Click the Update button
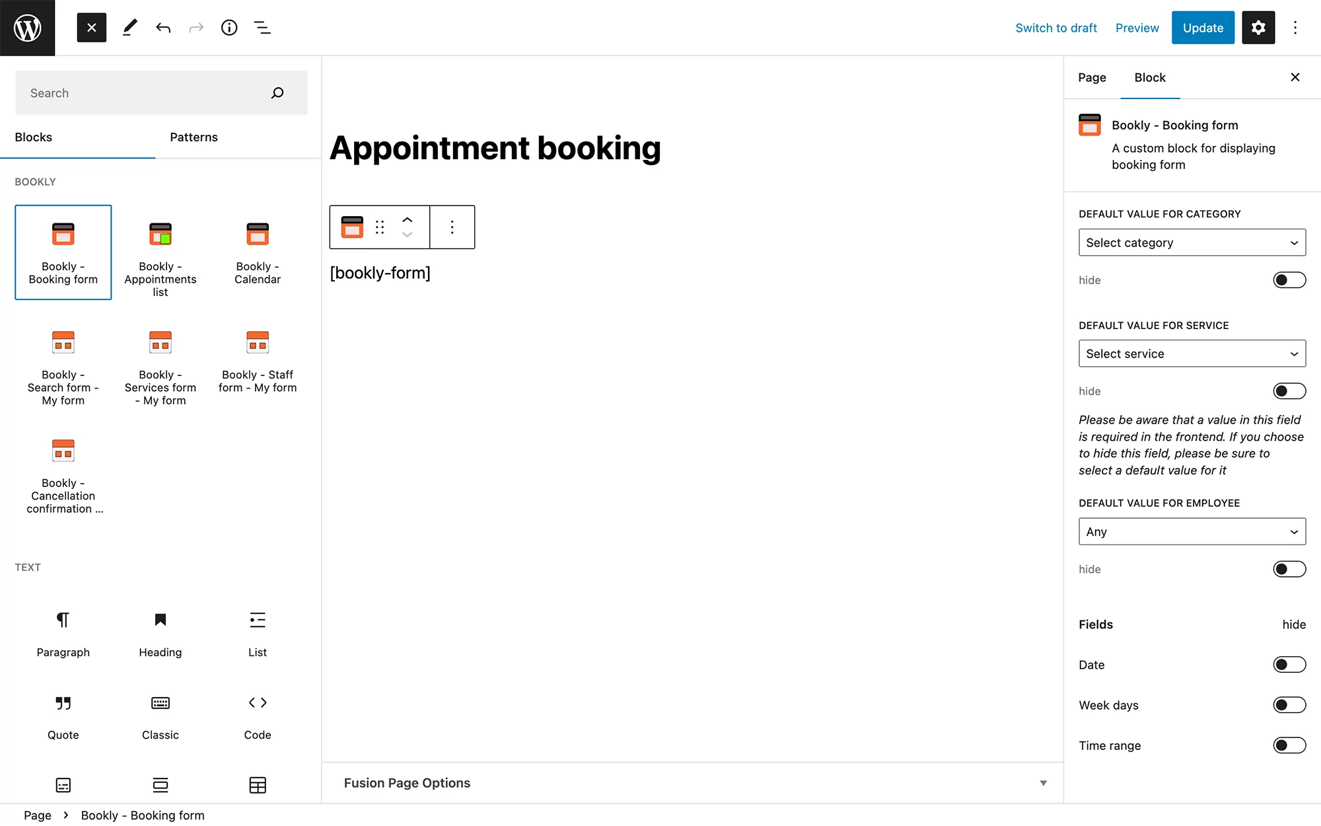 pyautogui.click(x=1203, y=28)
